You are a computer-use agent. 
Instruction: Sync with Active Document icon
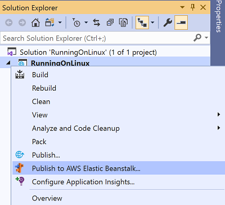pyautogui.click(x=97, y=23)
